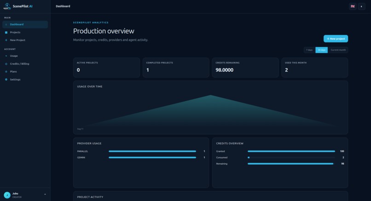Click the CREDITS OVERVIEW panel title
The width and height of the screenshot is (371, 201).
click(230, 144)
